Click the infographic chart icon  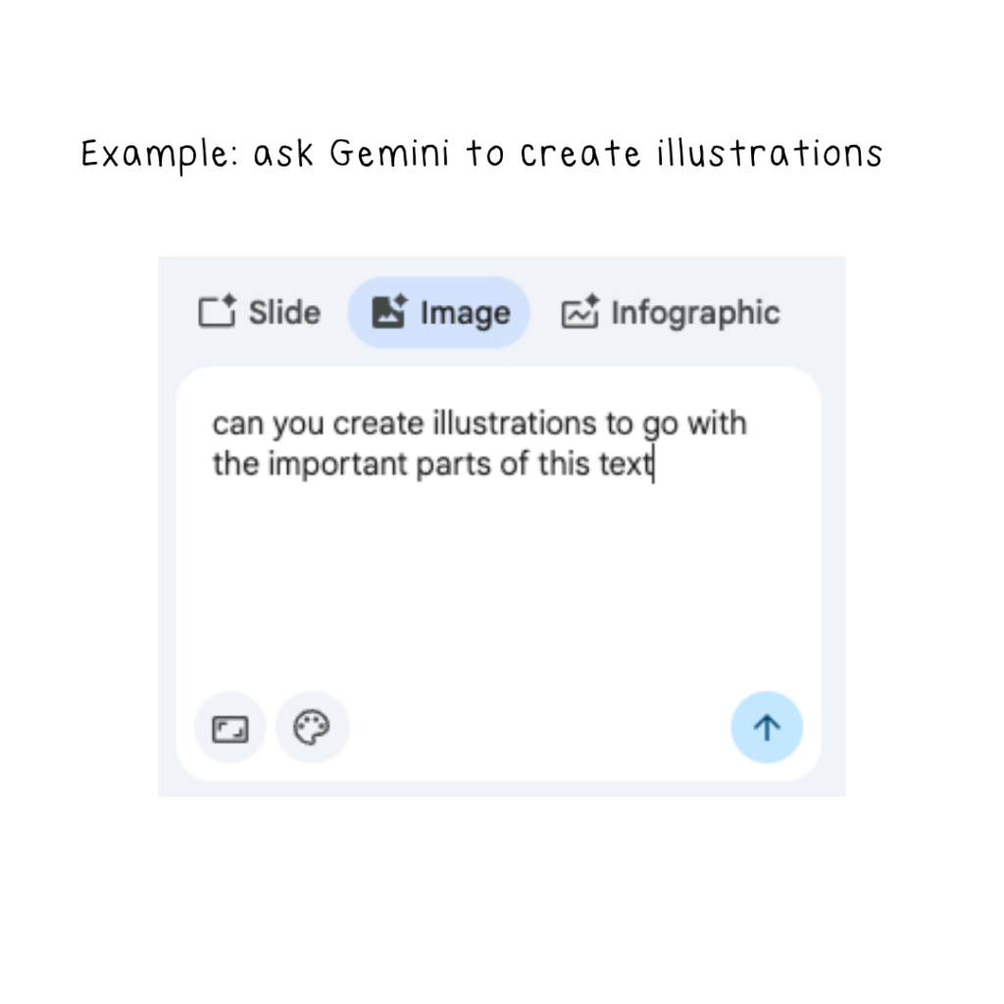[x=579, y=312]
